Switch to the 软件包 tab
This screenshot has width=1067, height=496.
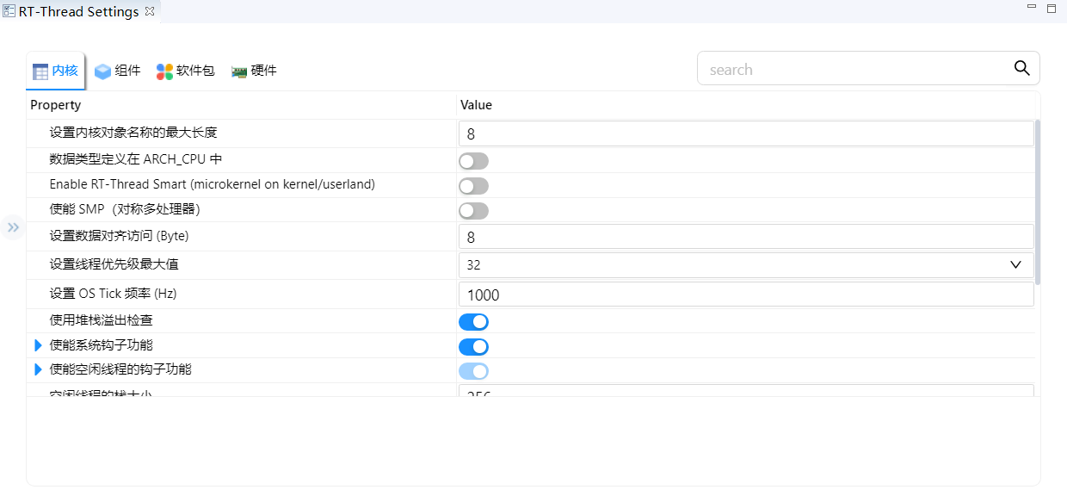(x=195, y=71)
